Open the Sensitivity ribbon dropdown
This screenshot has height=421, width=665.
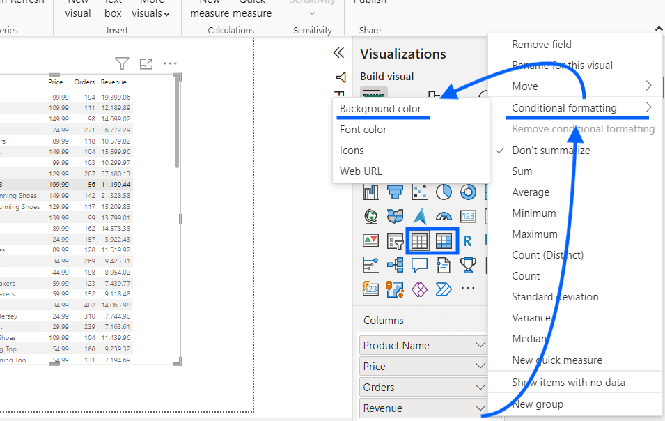coord(312,13)
